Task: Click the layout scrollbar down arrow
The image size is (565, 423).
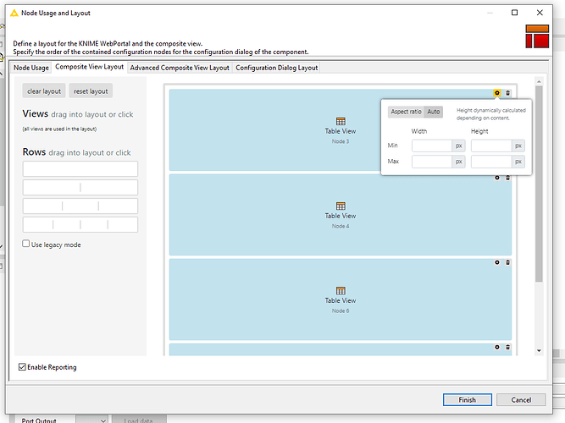Action: 539,350
